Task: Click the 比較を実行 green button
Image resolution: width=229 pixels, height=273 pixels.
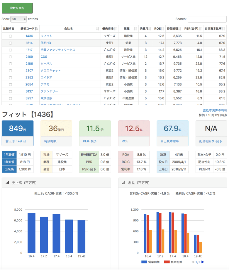Action: point(17,8)
